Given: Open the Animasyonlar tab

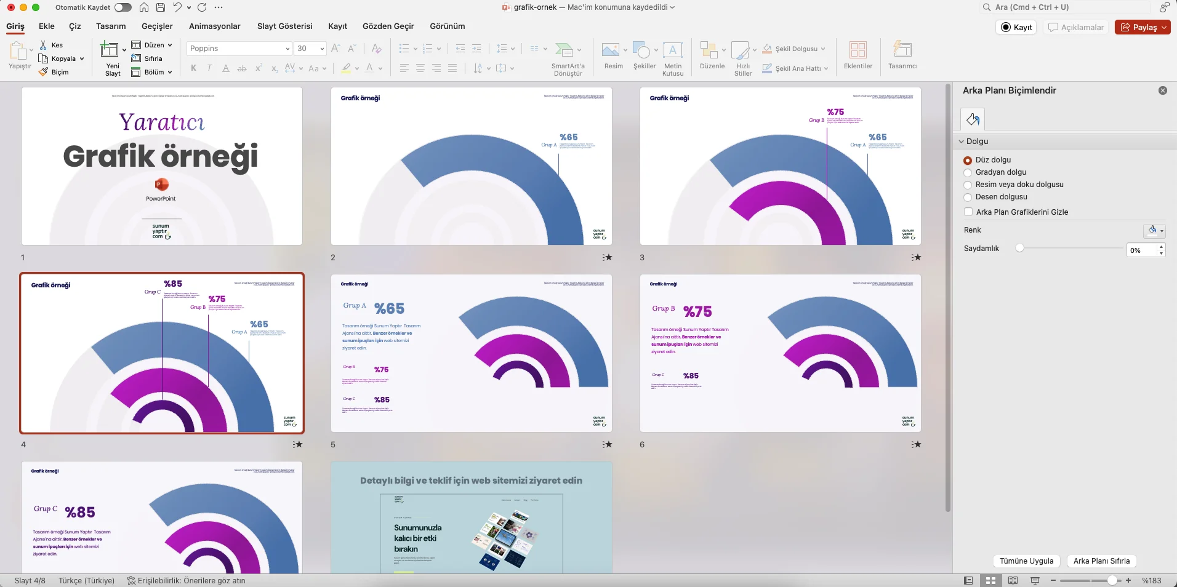Looking at the screenshot, I should coord(214,26).
